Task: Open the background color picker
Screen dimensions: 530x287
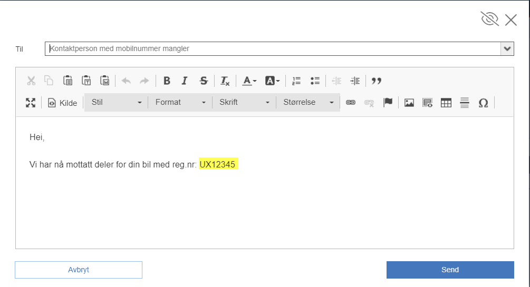Action: click(x=273, y=81)
